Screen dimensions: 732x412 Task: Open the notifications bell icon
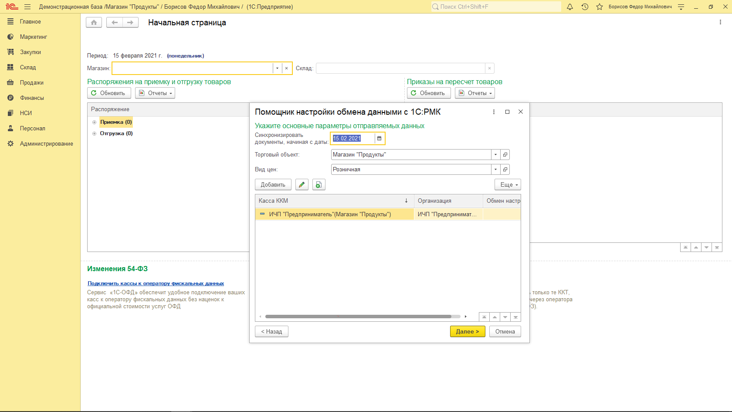(569, 7)
